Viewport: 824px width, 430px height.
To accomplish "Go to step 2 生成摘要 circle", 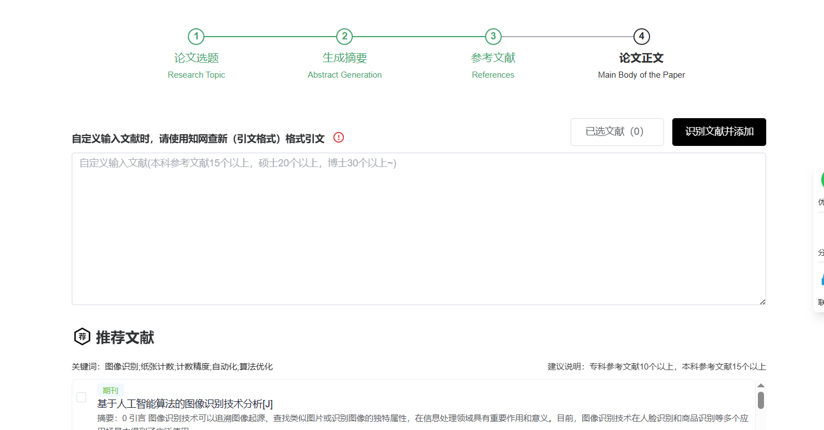I will (344, 37).
